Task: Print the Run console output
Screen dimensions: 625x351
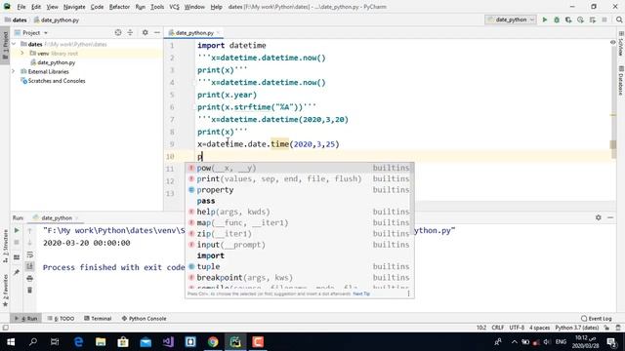Action: (30, 278)
